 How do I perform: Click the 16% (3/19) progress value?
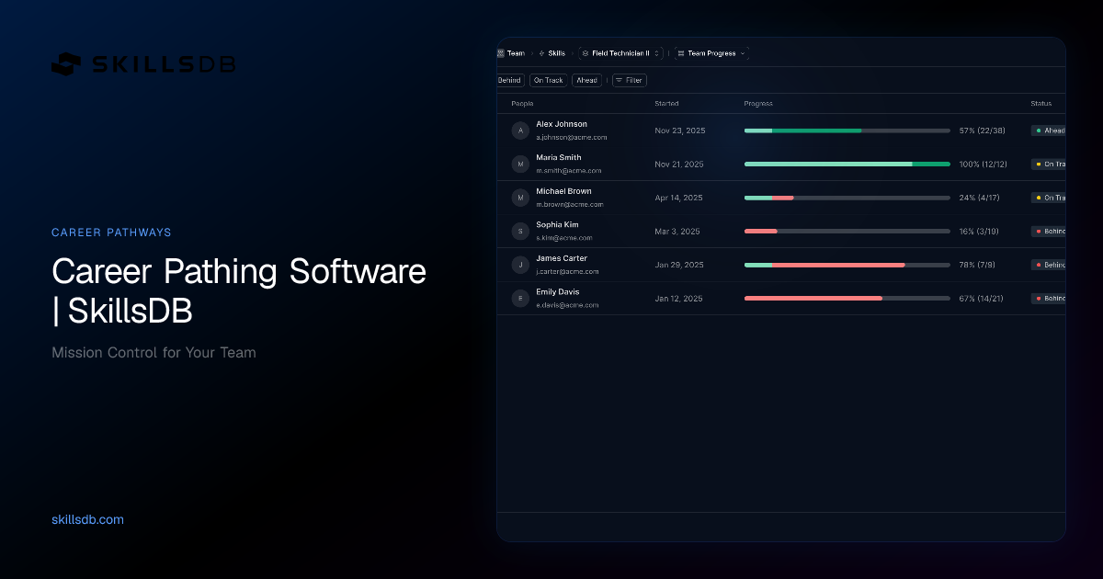tap(979, 231)
